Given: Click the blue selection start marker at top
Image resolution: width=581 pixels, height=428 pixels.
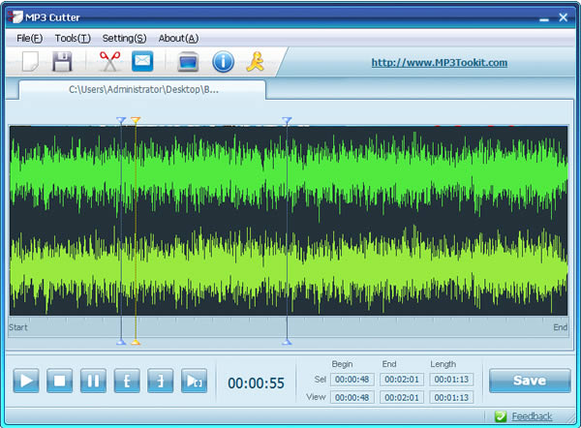Looking at the screenshot, I should 121,120.
